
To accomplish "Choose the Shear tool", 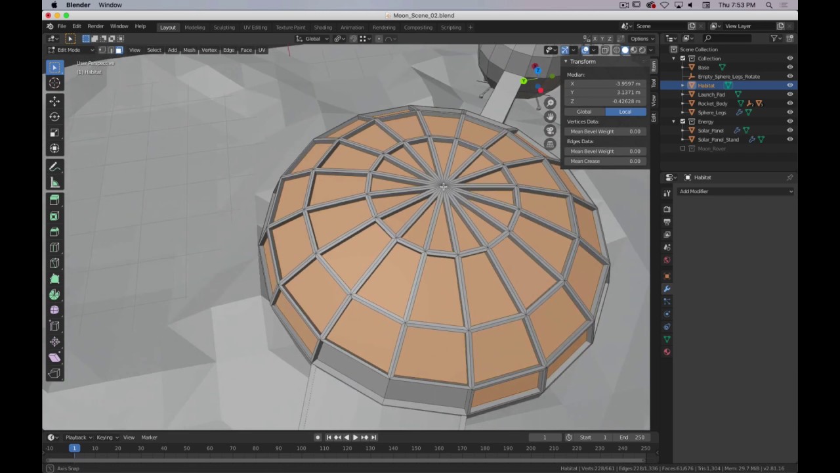I will [54, 358].
